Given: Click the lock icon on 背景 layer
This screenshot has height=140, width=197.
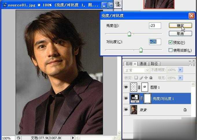Looking at the screenshot, I should pos(185,110).
